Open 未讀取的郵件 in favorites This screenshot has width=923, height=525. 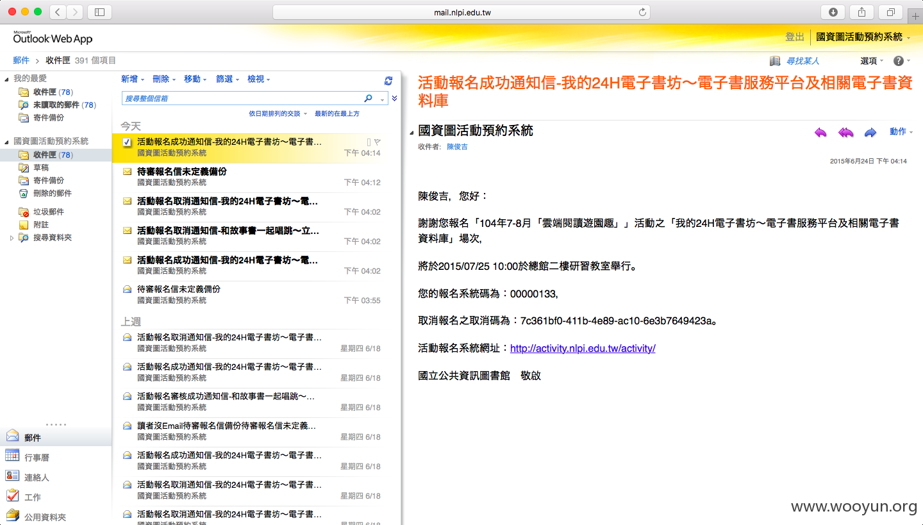(56, 104)
